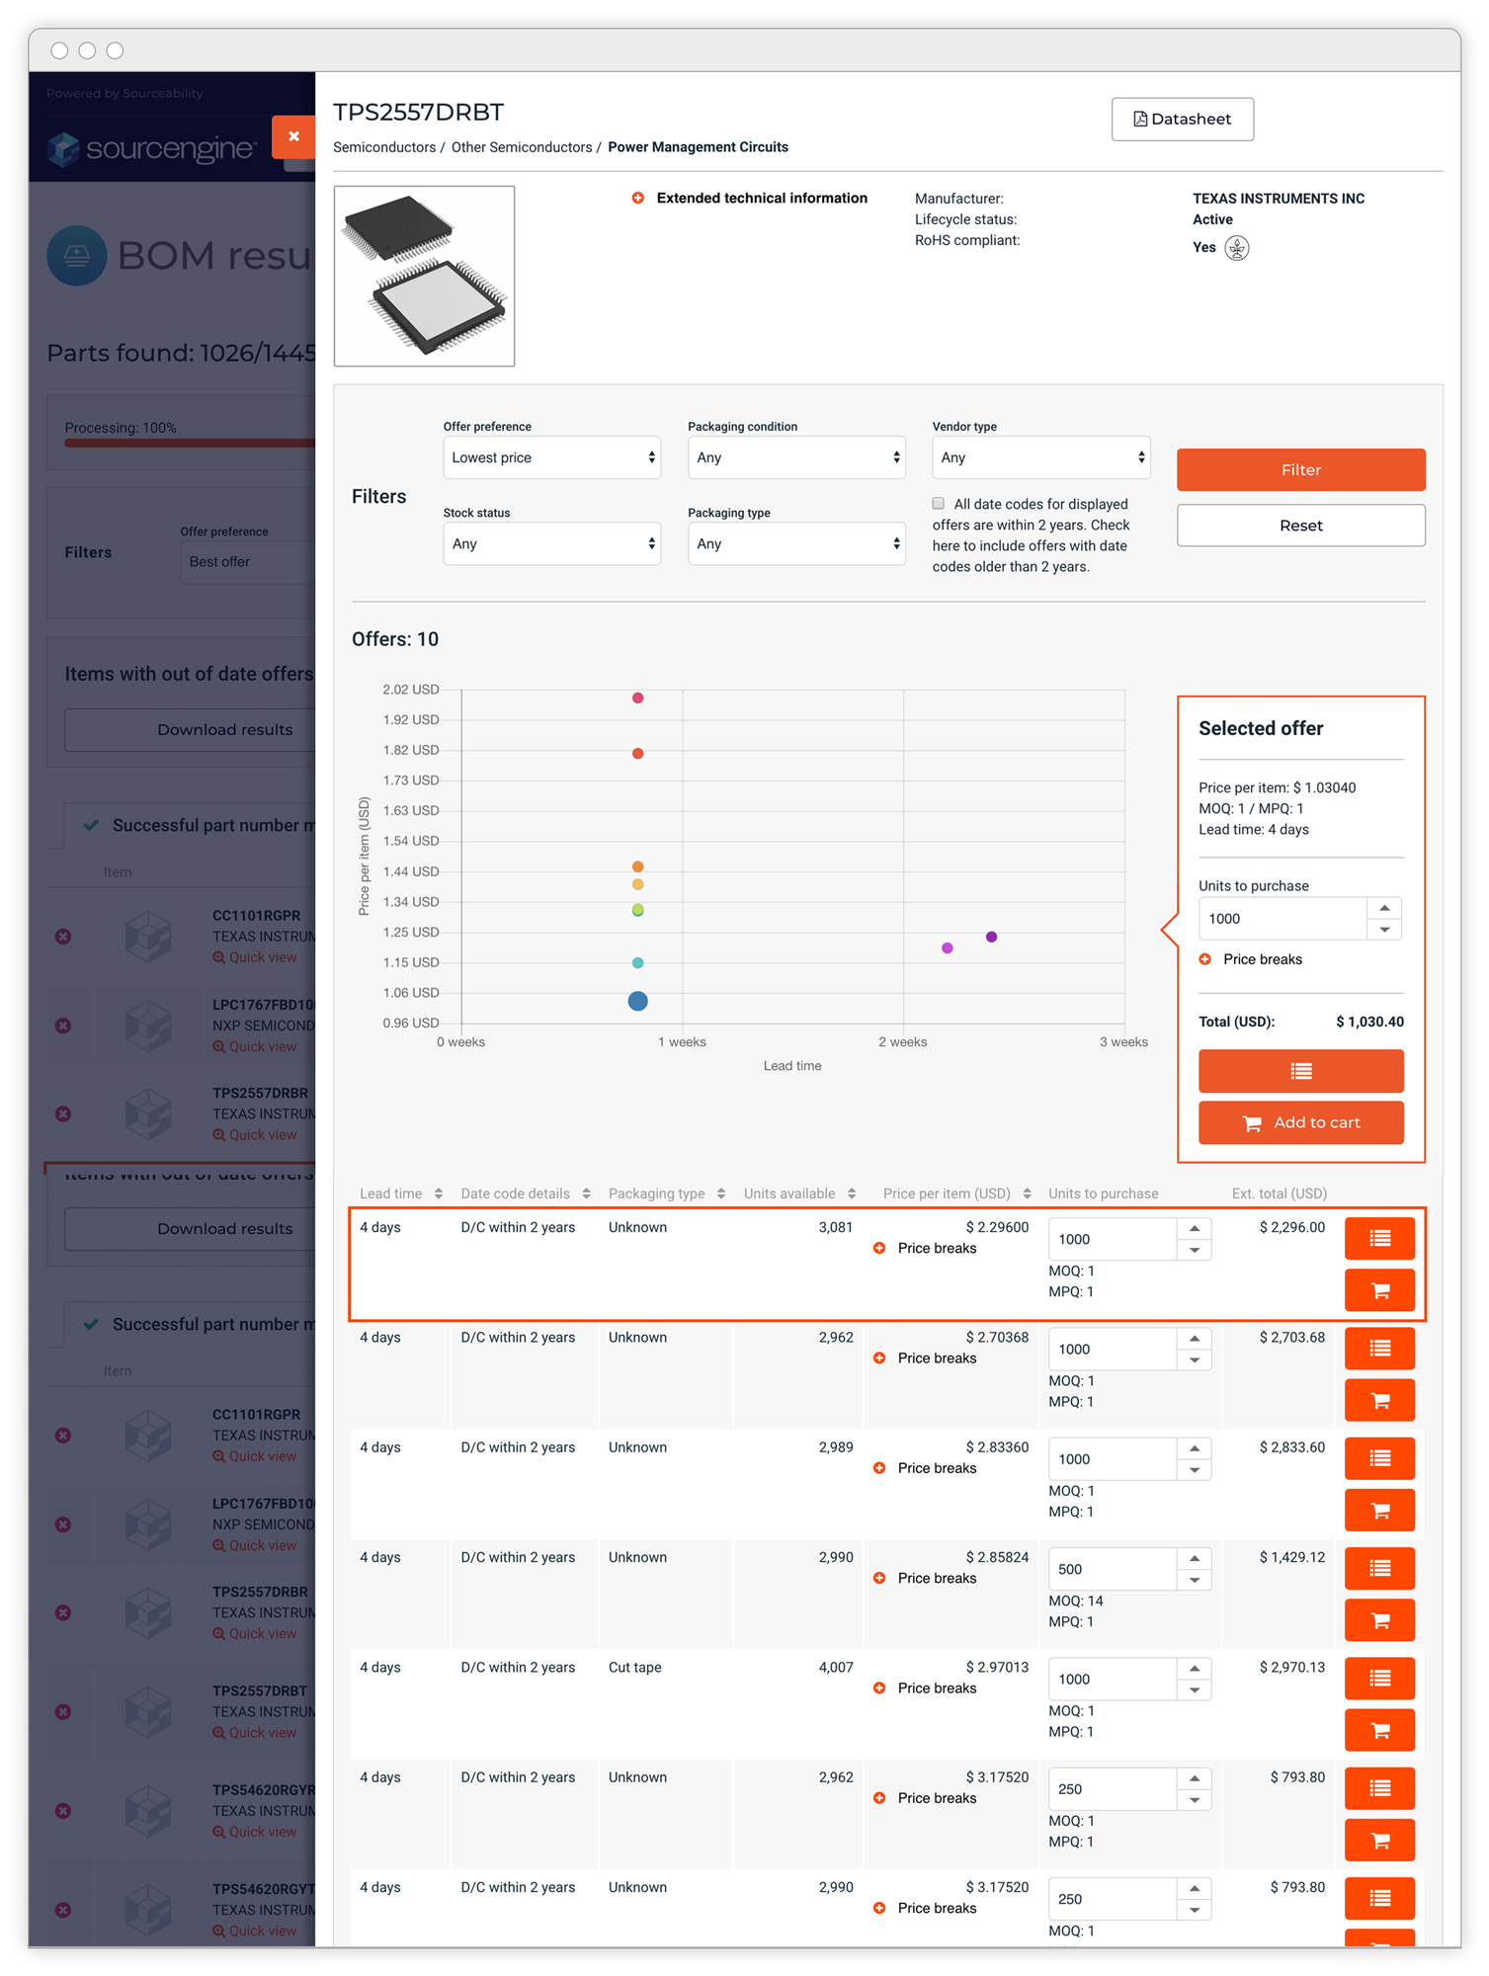Click cart icon for $2,296.00 offer

[x=1379, y=1290]
